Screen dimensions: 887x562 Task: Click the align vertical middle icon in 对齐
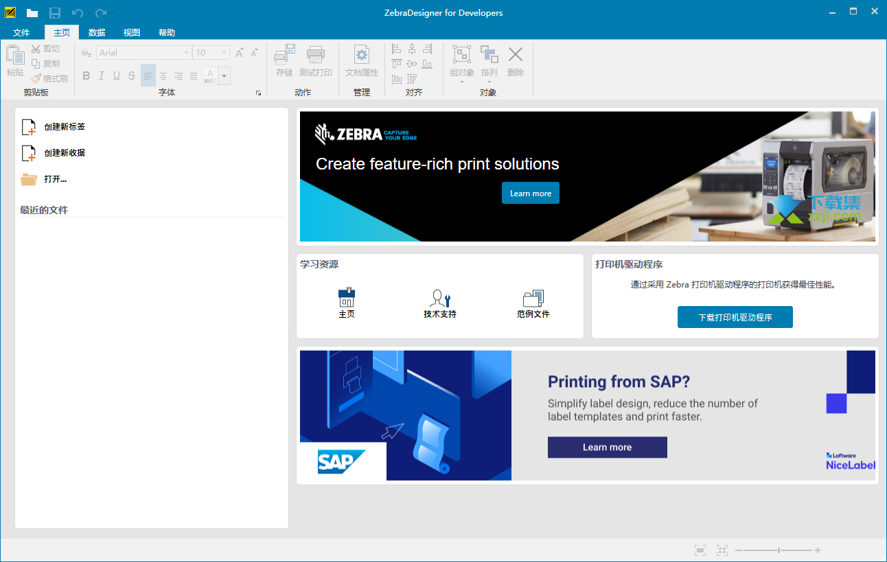click(x=412, y=64)
